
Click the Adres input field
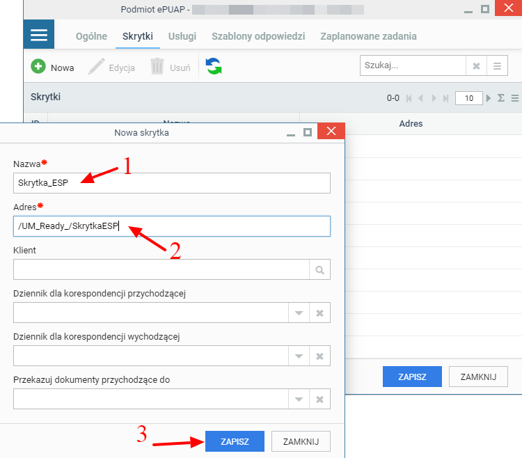172,226
